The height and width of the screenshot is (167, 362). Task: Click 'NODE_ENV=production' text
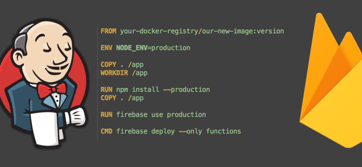tap(153, 48)
